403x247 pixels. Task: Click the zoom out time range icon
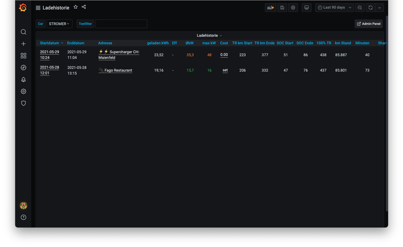point(360,8)
